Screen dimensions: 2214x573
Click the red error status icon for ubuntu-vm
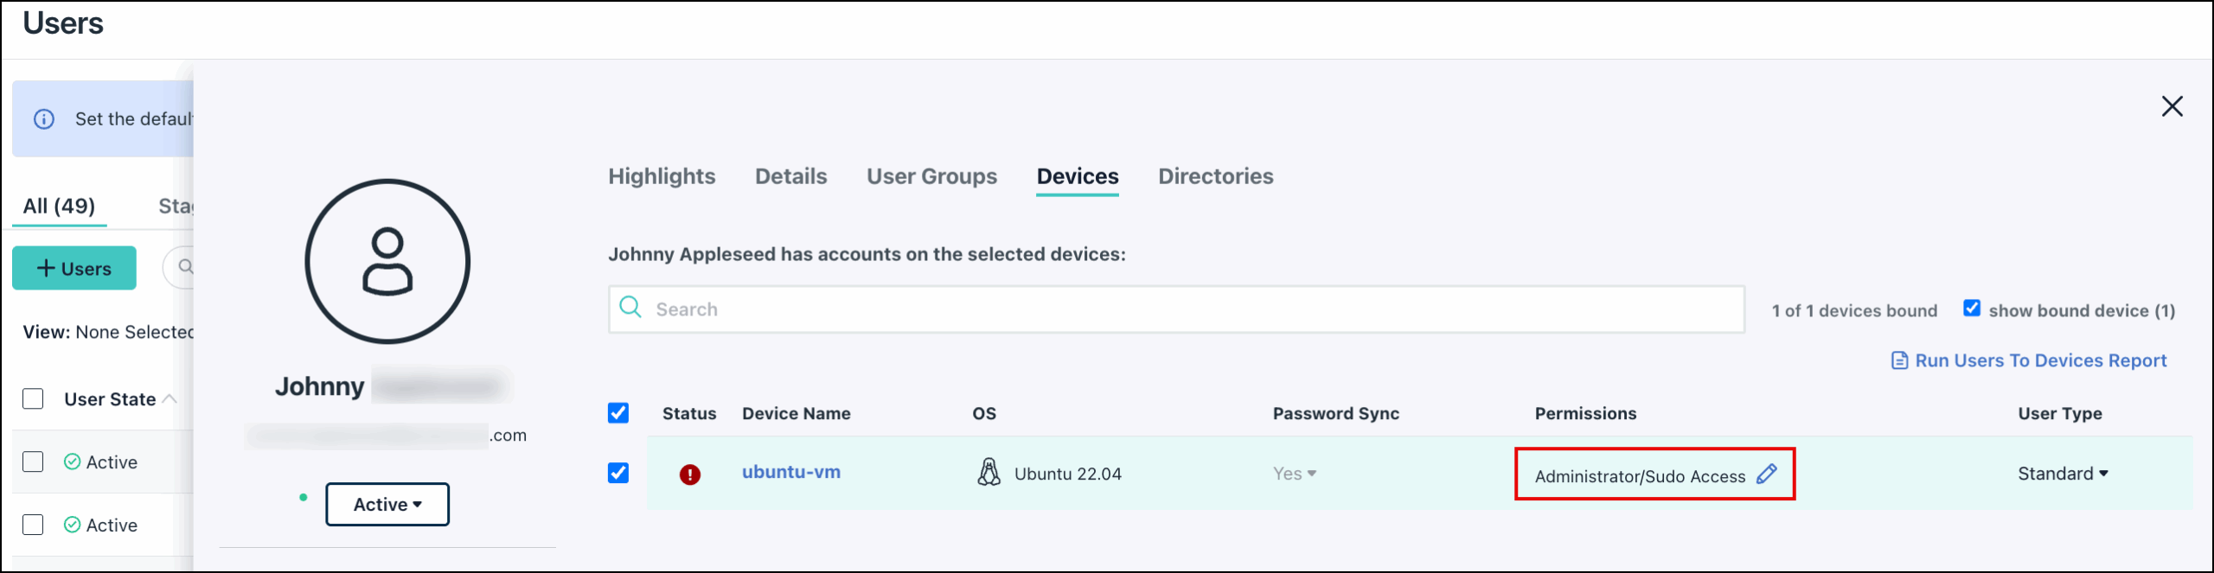(x=690, y=474)
